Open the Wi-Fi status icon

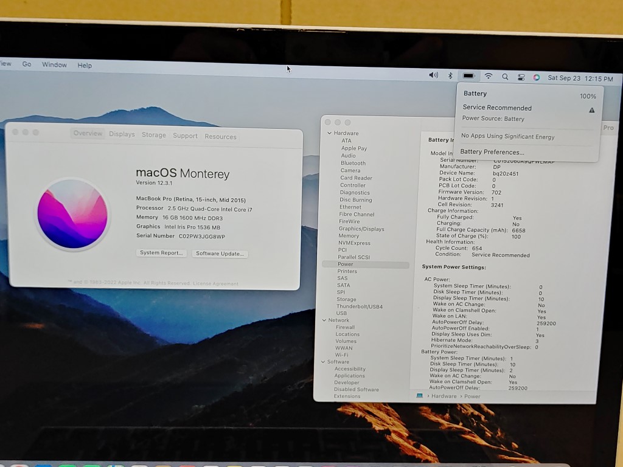tap(489, 76)
